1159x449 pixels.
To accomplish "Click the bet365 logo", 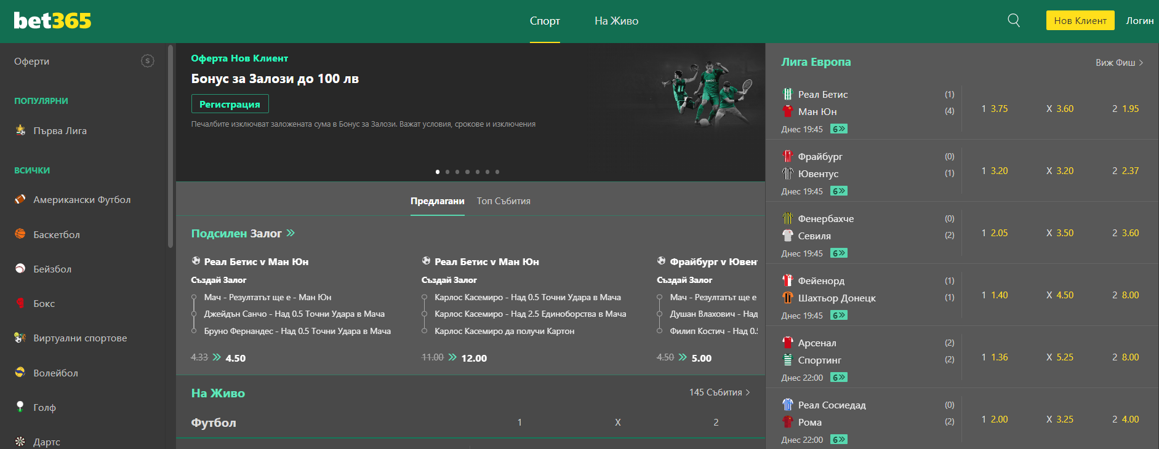I will [52, 20].
